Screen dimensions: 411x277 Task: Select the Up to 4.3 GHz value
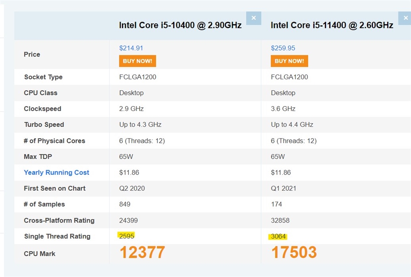click(x=140, y=124)
